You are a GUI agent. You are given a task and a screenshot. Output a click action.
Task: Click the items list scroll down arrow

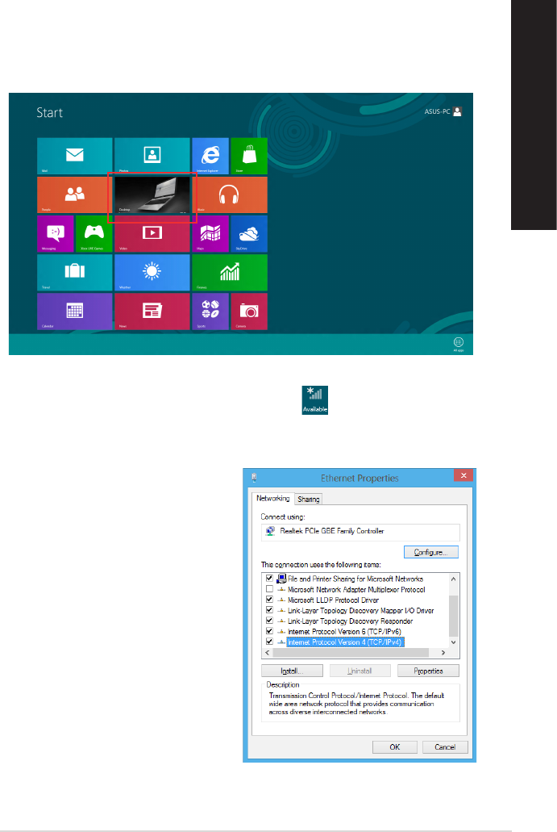pyautogui.click(x=453, y=642)
